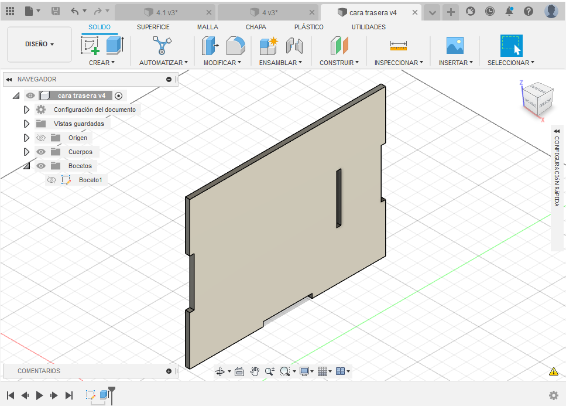566x406 pixels.
Task: Collapse the NAVEGADOR panel with double arrows
Action: tap(9, 80)
